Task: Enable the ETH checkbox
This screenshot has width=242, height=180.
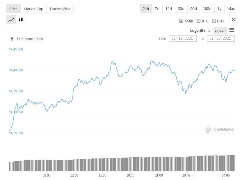Action: (x=213, y=21)
